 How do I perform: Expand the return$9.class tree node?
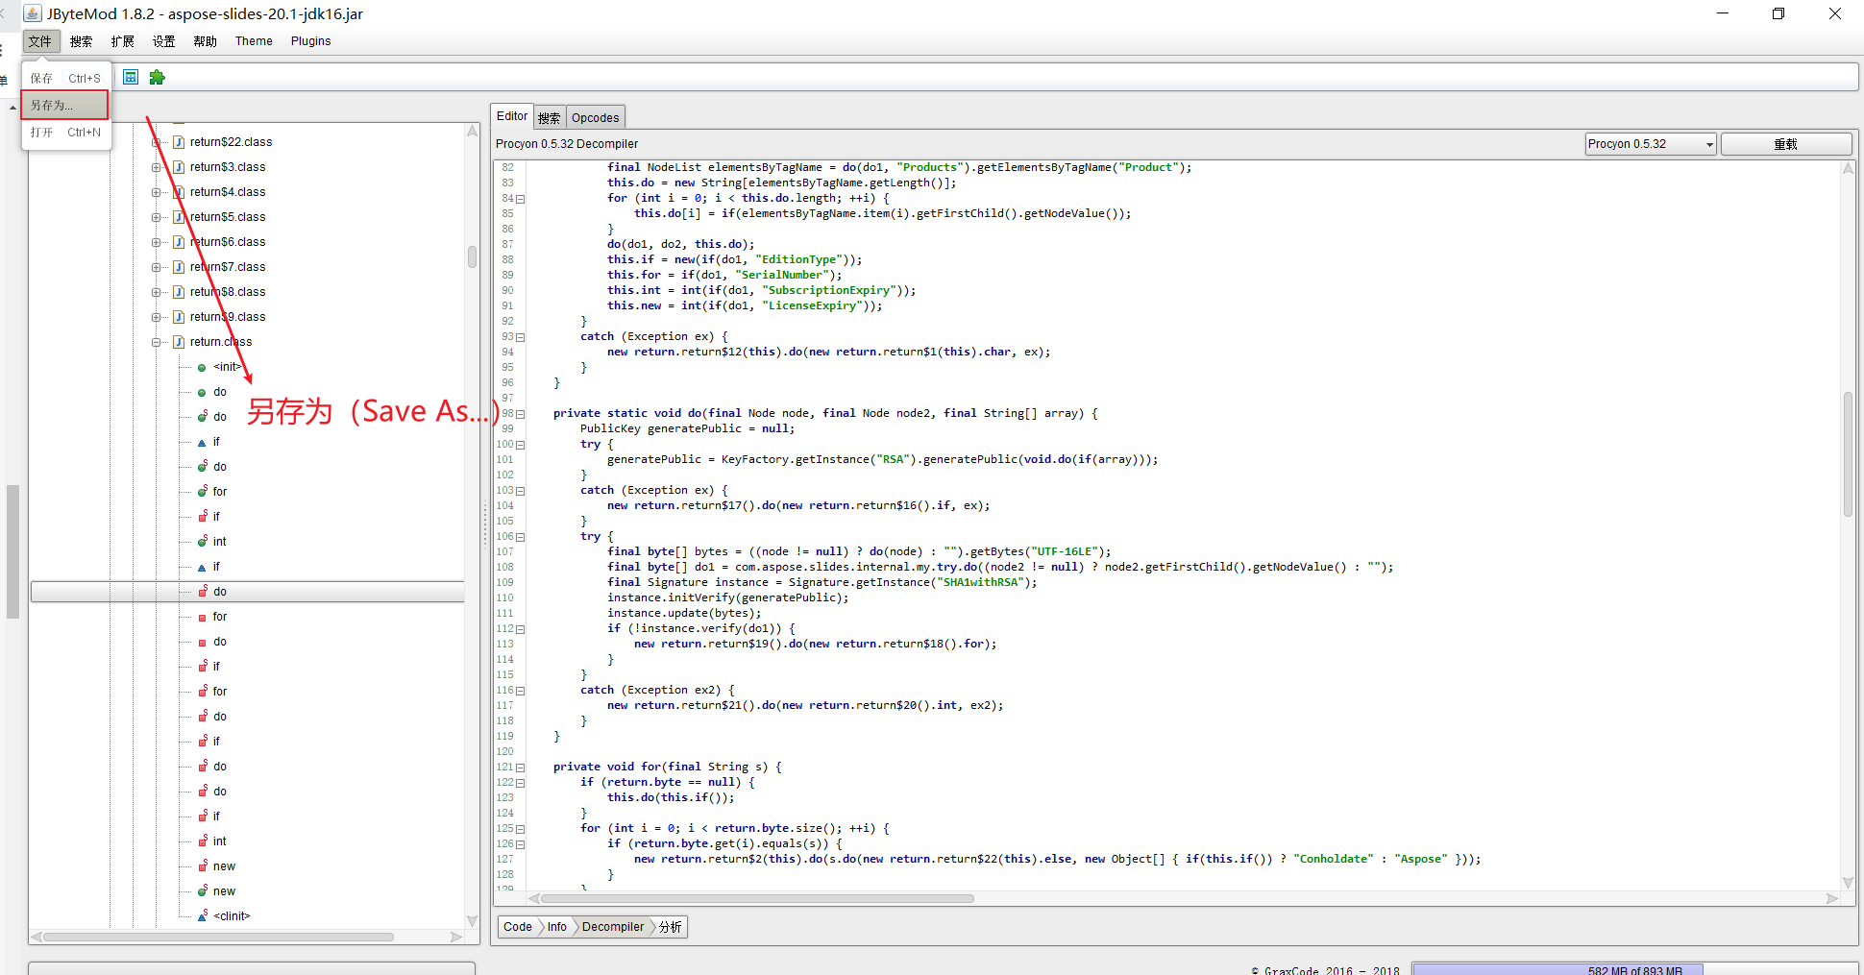(x=156, y=317)
